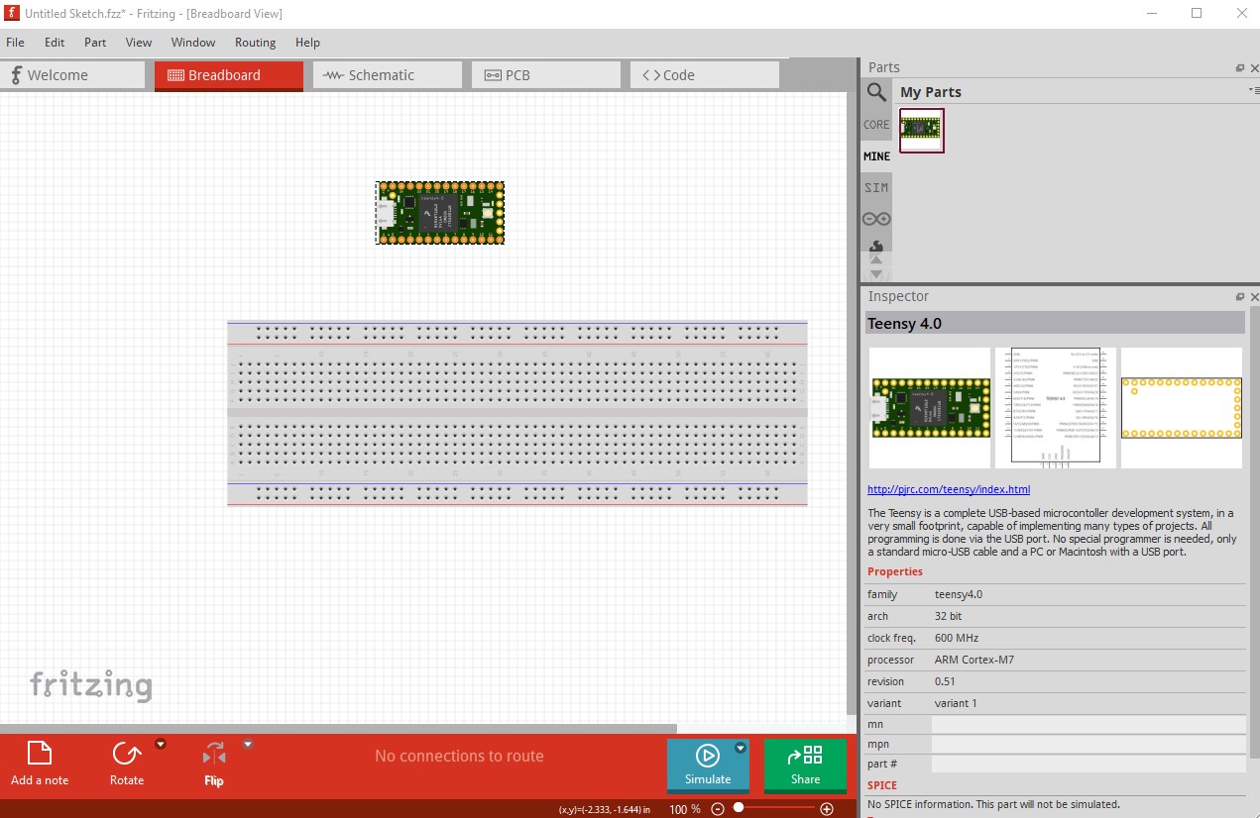The height and width of the screenshot is (818, 1260).
Task: Click the parts bin list down arrow
Action: (x=876, y=273)
